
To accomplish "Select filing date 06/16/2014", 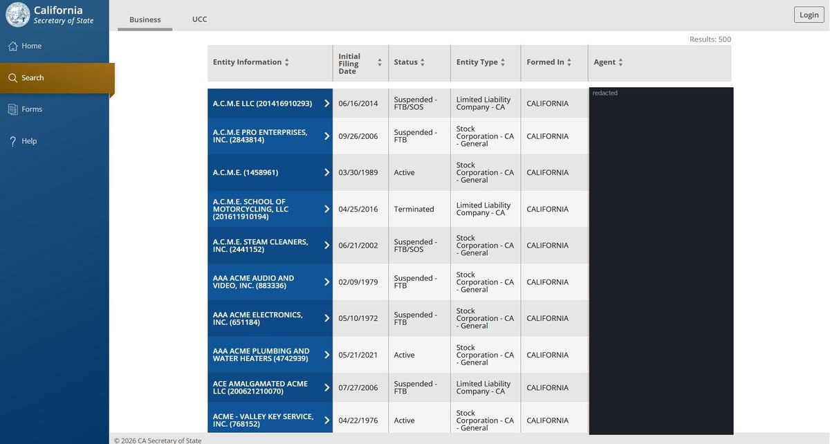I will [x=358, y=104].
